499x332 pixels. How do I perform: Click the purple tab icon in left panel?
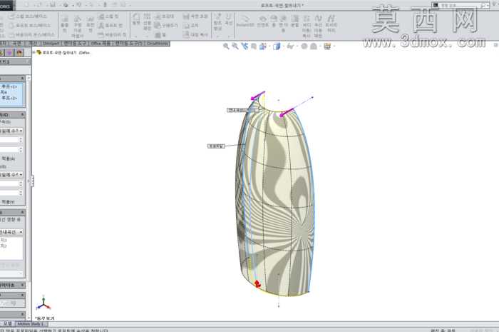9,53
